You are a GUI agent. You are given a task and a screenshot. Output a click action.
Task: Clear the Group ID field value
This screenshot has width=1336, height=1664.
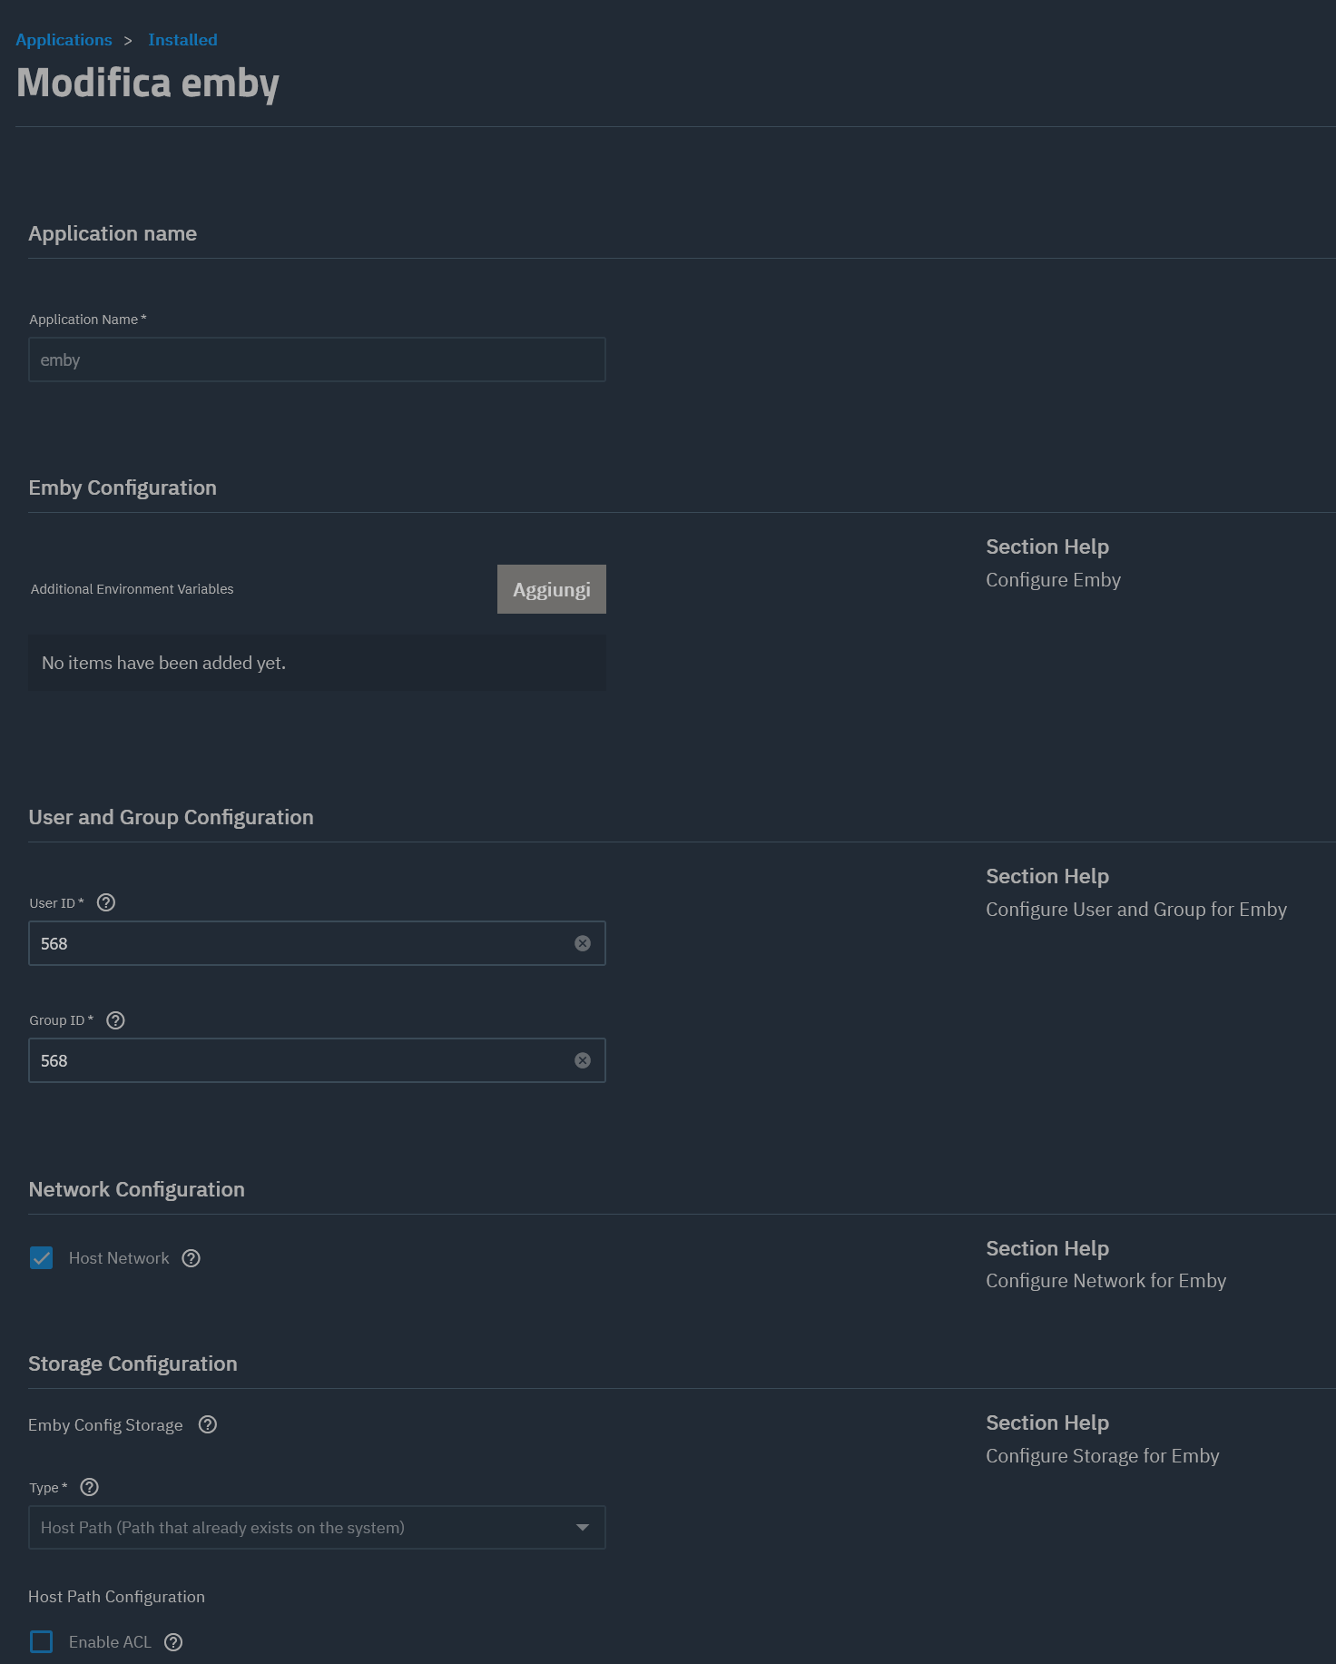coord(583,1061)
